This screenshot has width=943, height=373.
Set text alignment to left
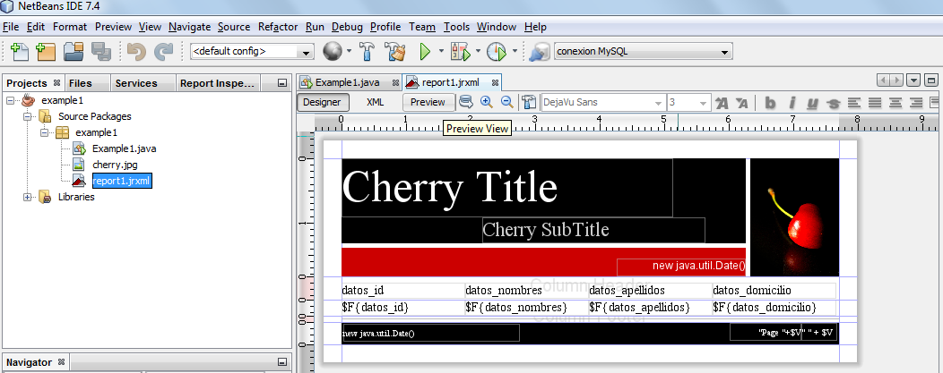point(853,103)
